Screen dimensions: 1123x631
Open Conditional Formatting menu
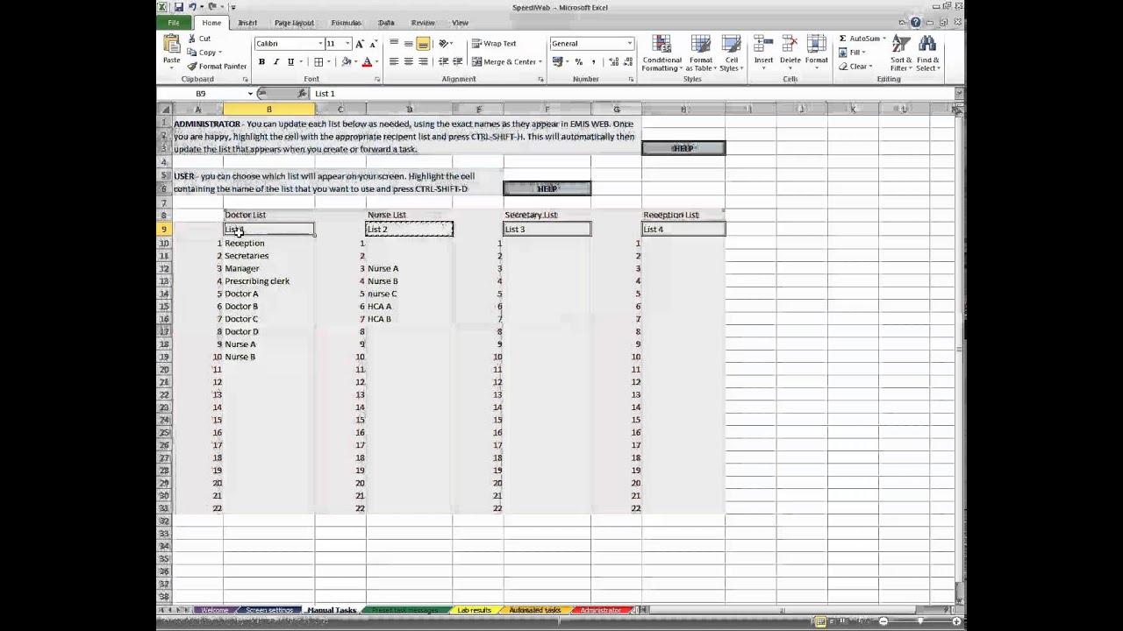662,54
